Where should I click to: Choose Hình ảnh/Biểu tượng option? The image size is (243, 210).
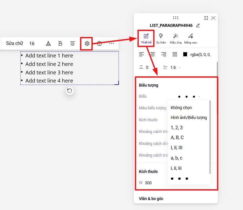click(189, 118)
